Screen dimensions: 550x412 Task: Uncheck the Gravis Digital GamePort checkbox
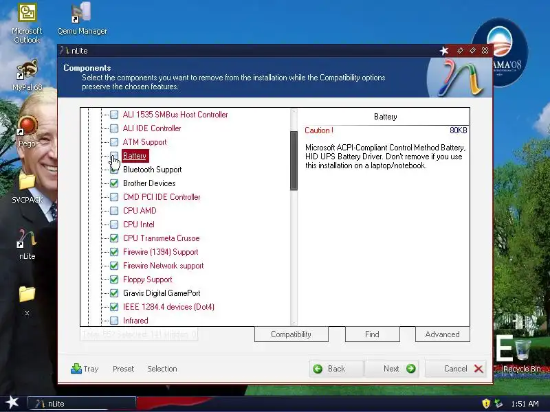[x=114, y=293]
